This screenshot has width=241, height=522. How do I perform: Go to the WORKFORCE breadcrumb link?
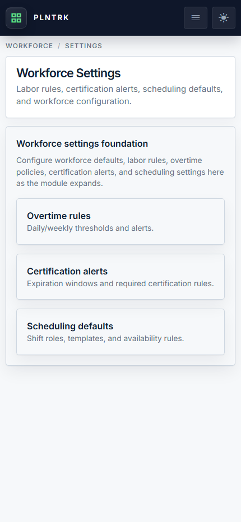[29, 46]
